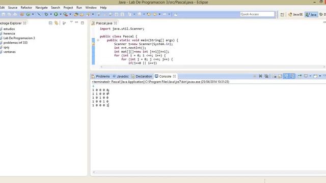Click the Display Selected Console icon
Screen dimensions: 326x183
(x=306, y=76)
